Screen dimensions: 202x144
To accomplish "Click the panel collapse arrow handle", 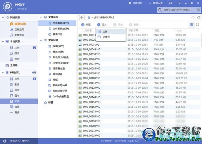I will coord(77,70).
